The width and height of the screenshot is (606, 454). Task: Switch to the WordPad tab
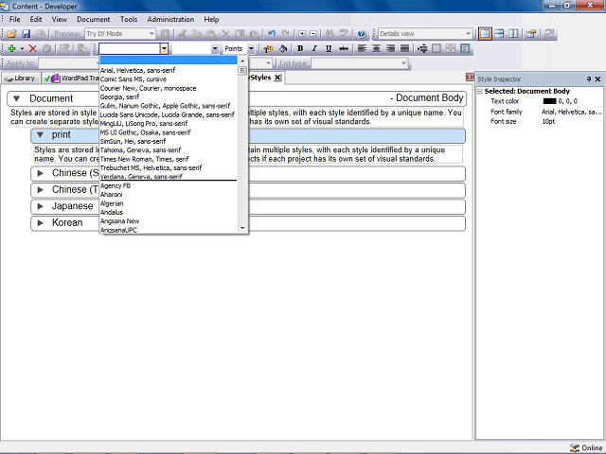72,79
